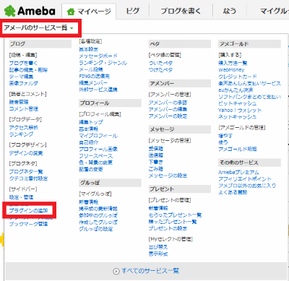Viewport: 289px width, 281px height.
Task: Open PINGの送信先 link
Action: click(x=95, y=77)
